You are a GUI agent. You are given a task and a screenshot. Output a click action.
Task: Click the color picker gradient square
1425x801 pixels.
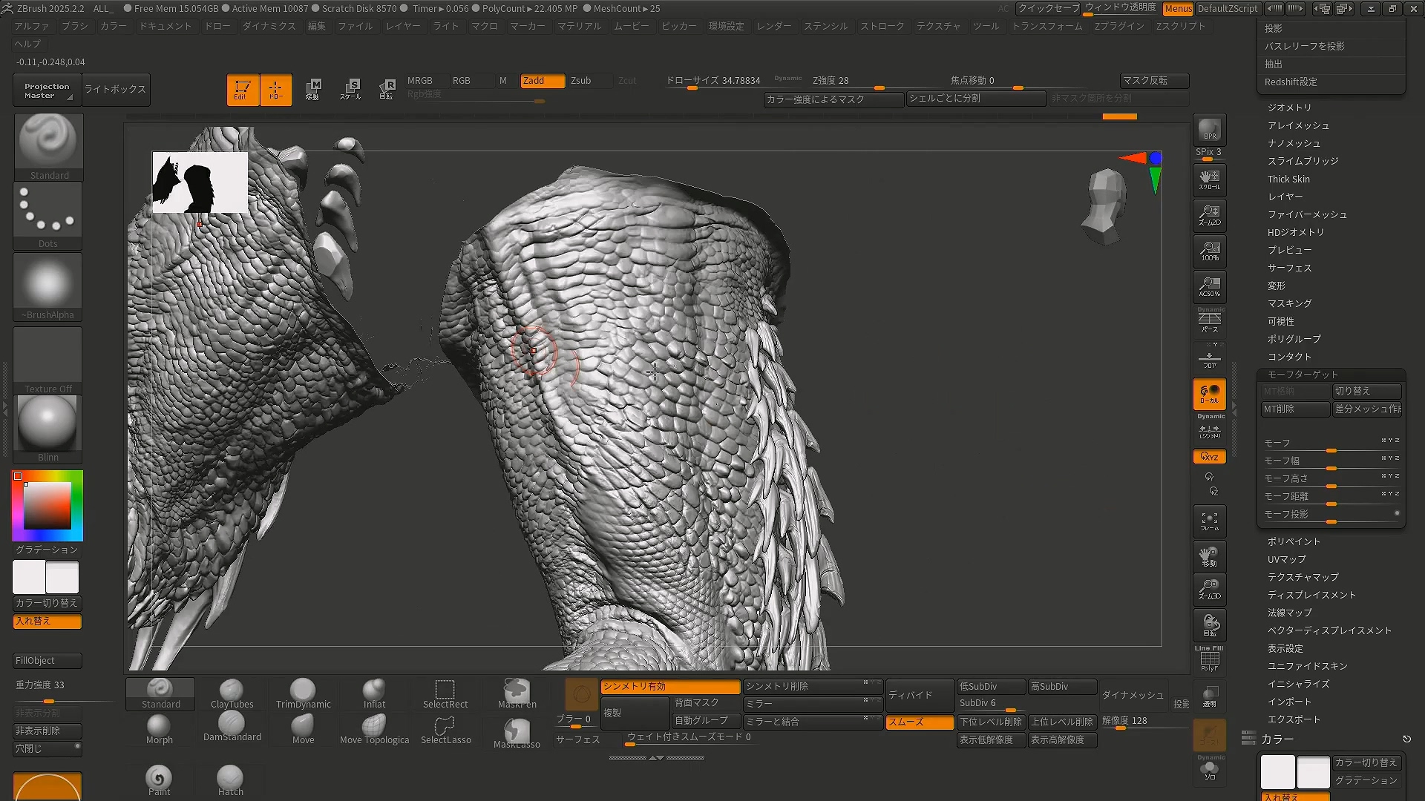pyautogui.click(x=47, y=506)
